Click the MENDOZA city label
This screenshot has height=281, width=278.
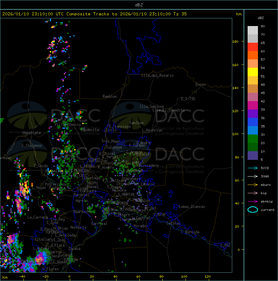coord(81,171)
